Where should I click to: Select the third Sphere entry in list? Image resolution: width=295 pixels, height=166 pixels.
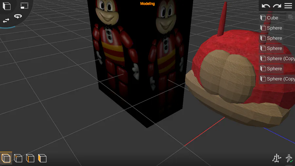click(271, 48)
